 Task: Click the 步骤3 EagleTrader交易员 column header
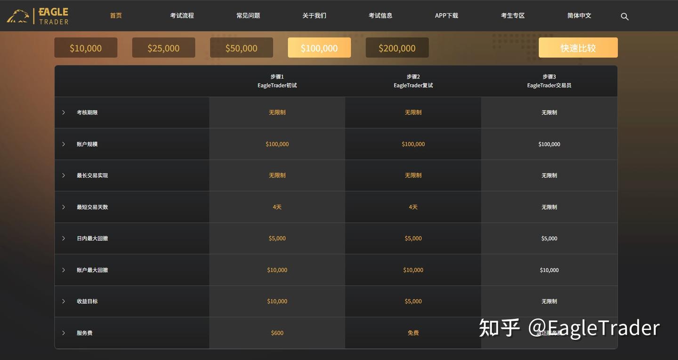pyautogui.click(x=549, y=81)
